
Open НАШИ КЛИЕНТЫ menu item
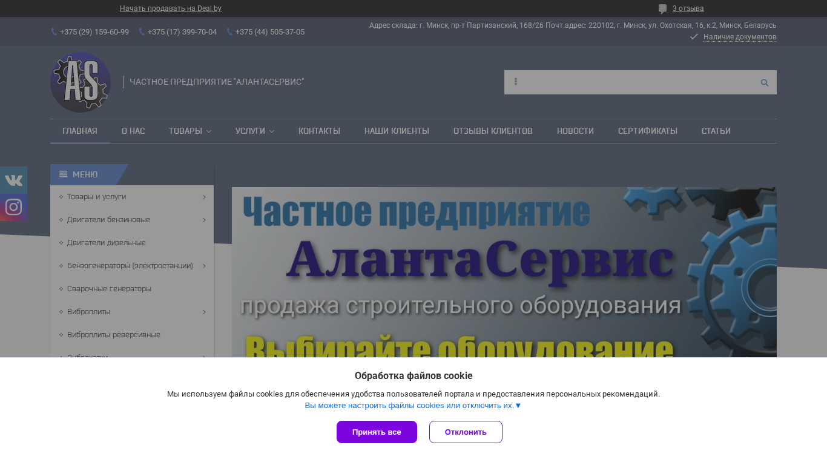(397, 131)
